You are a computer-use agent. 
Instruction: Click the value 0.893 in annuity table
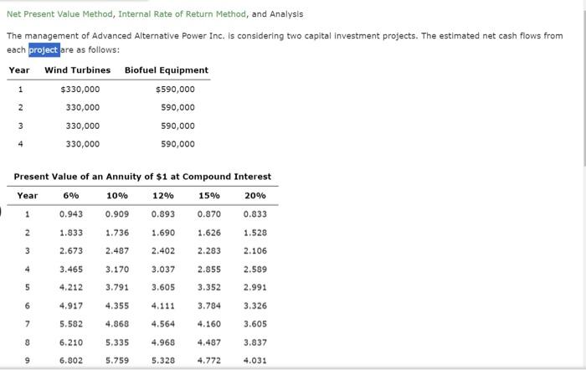tap(163, 214)
